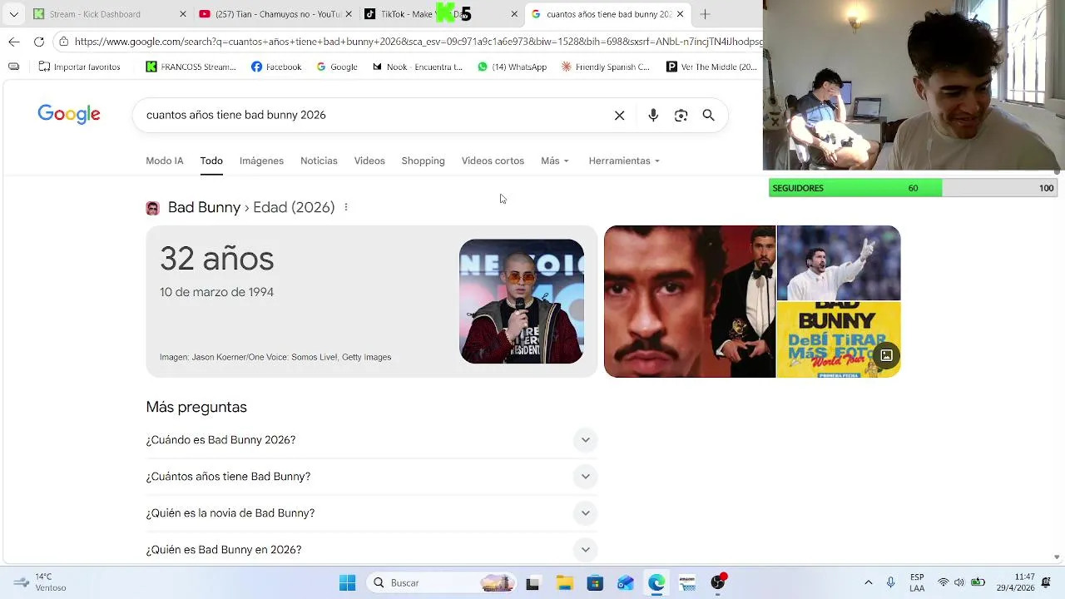Open the (14) WhatsApp bookmark
This screenshot has height=599, width=1065.
tap(512, 67)
